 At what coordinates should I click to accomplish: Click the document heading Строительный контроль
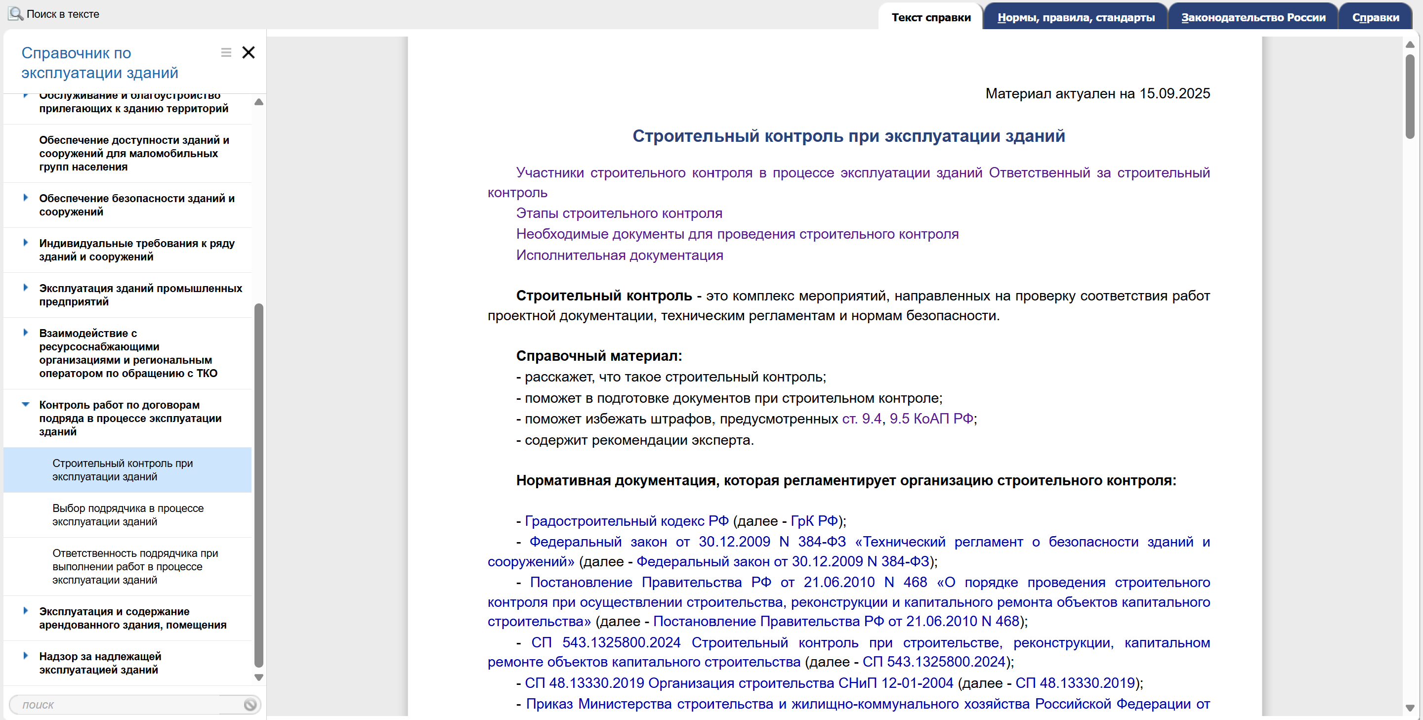pyautogui.click(x=848, y=136)
